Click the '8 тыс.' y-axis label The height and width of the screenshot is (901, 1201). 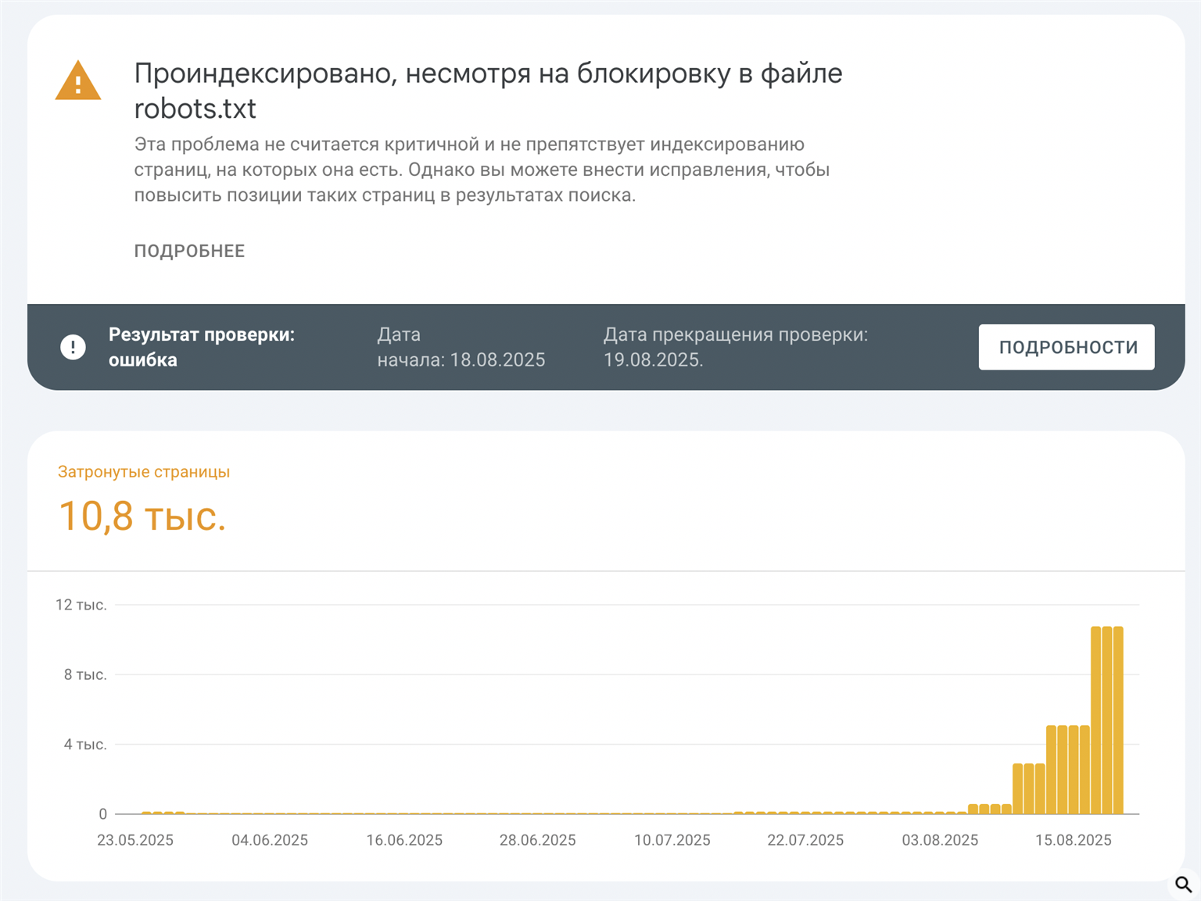click(x=85, y=674)
